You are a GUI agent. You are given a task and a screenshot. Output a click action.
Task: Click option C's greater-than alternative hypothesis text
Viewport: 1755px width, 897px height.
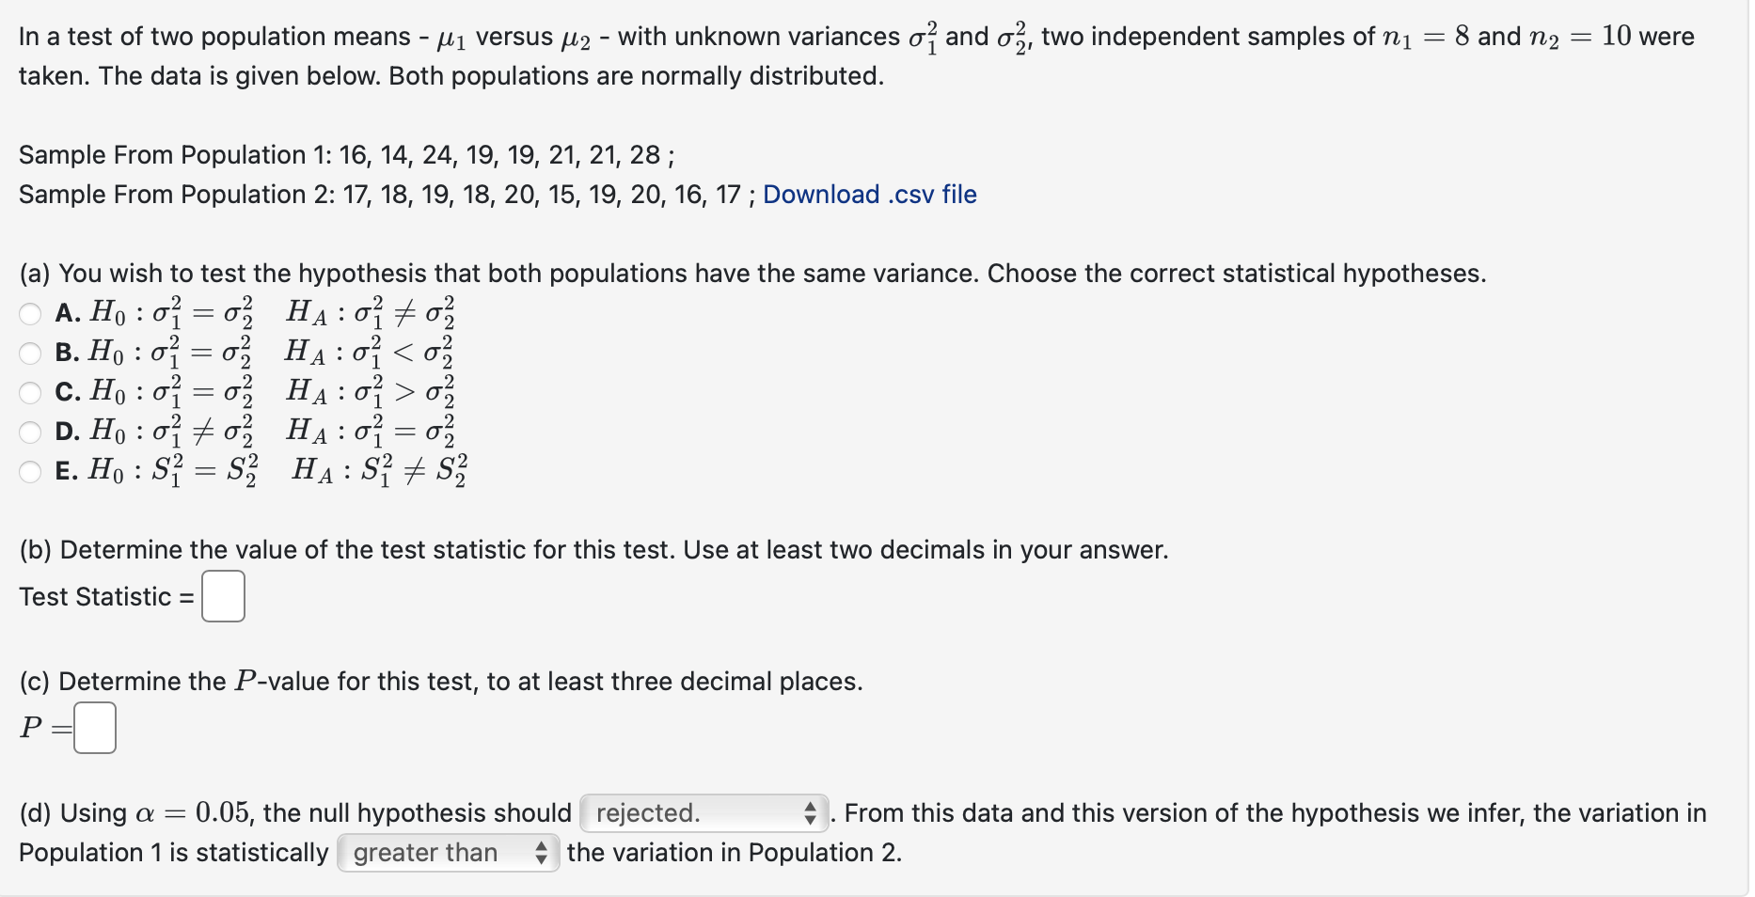371,391
